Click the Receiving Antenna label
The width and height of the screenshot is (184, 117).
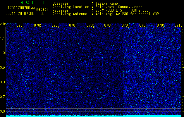click(x=70, y=14)
